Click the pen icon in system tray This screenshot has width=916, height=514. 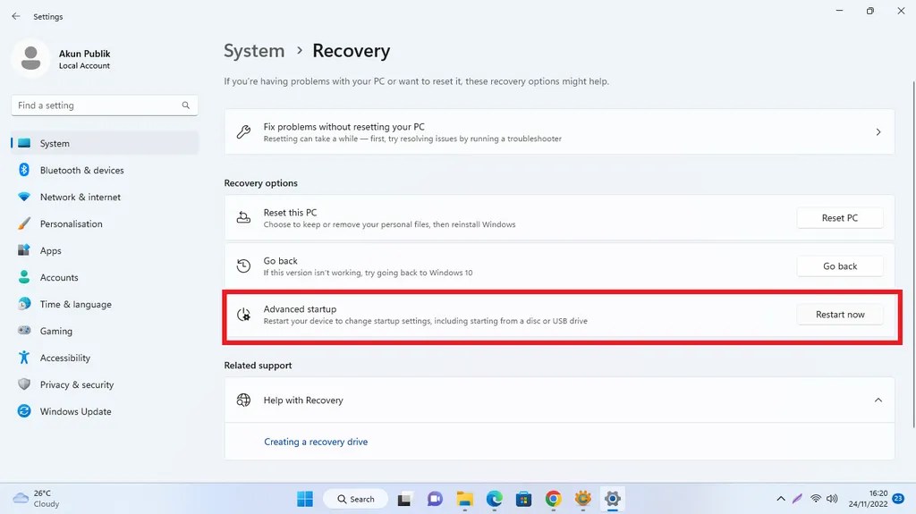pos(797,499)
